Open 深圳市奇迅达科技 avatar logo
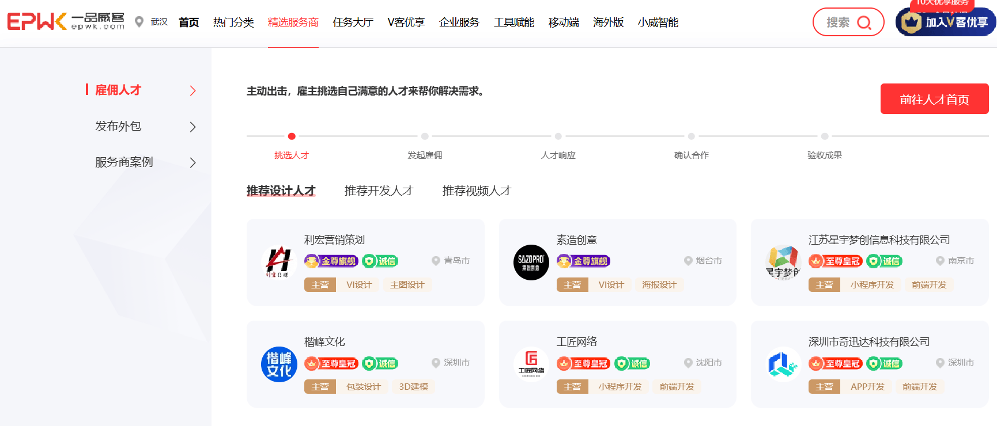 783,364
